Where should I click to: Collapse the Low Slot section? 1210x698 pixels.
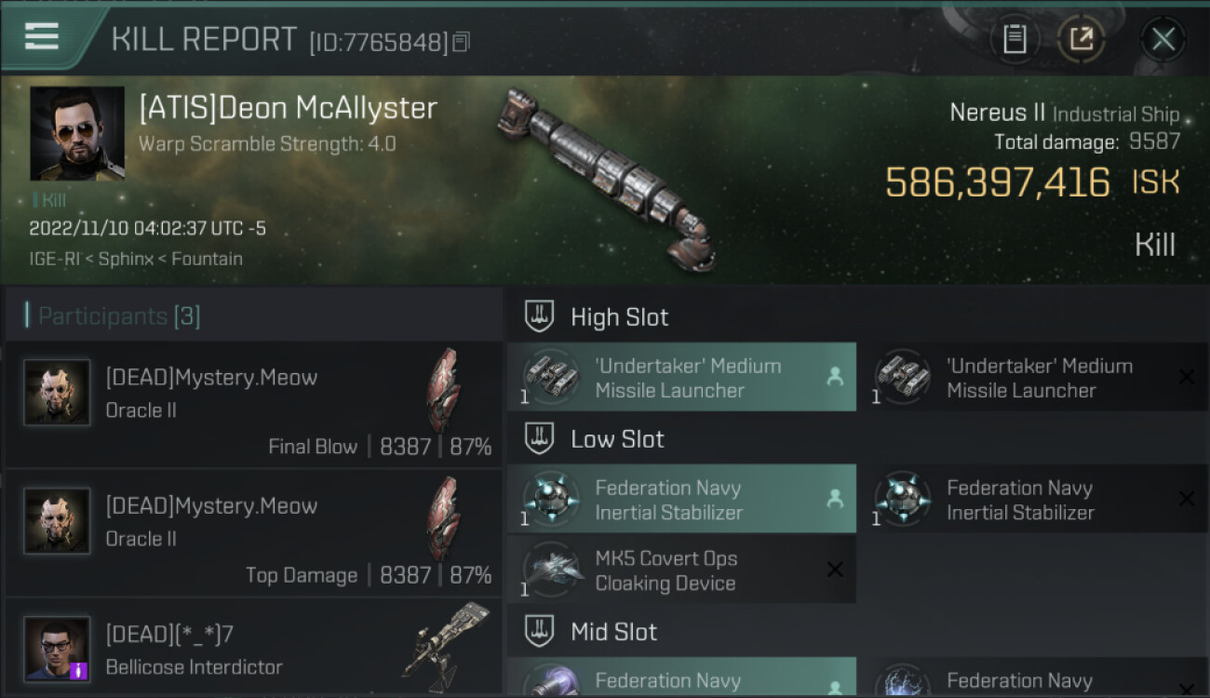point(857,439)
